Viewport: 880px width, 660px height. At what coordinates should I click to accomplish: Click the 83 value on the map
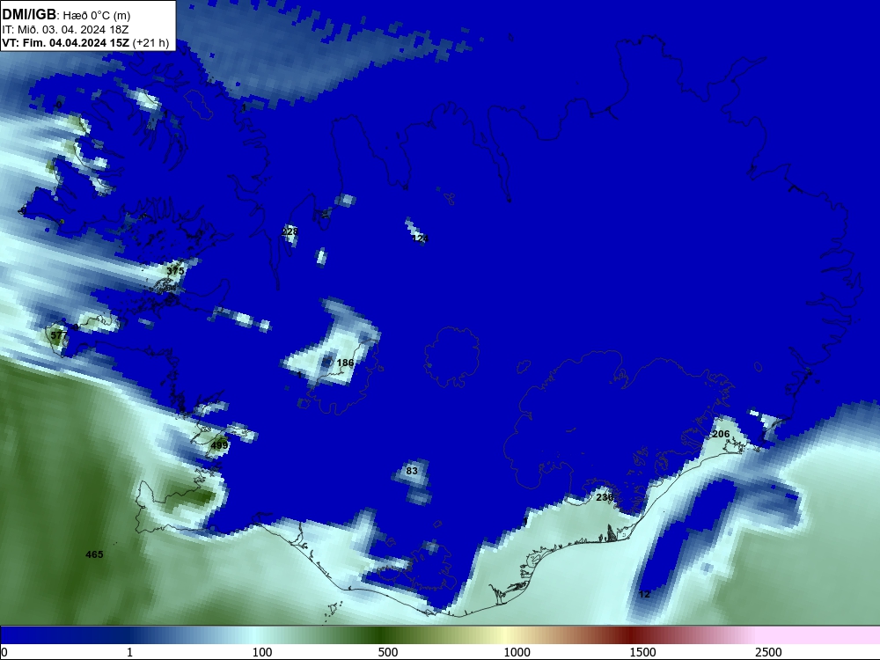coord(412,471)
